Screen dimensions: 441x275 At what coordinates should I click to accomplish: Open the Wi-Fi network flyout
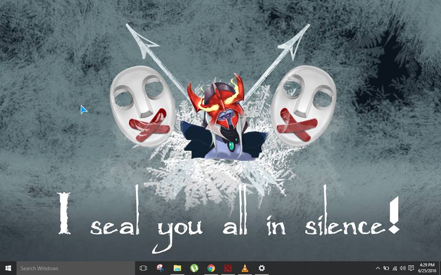(x=394, y=268)
